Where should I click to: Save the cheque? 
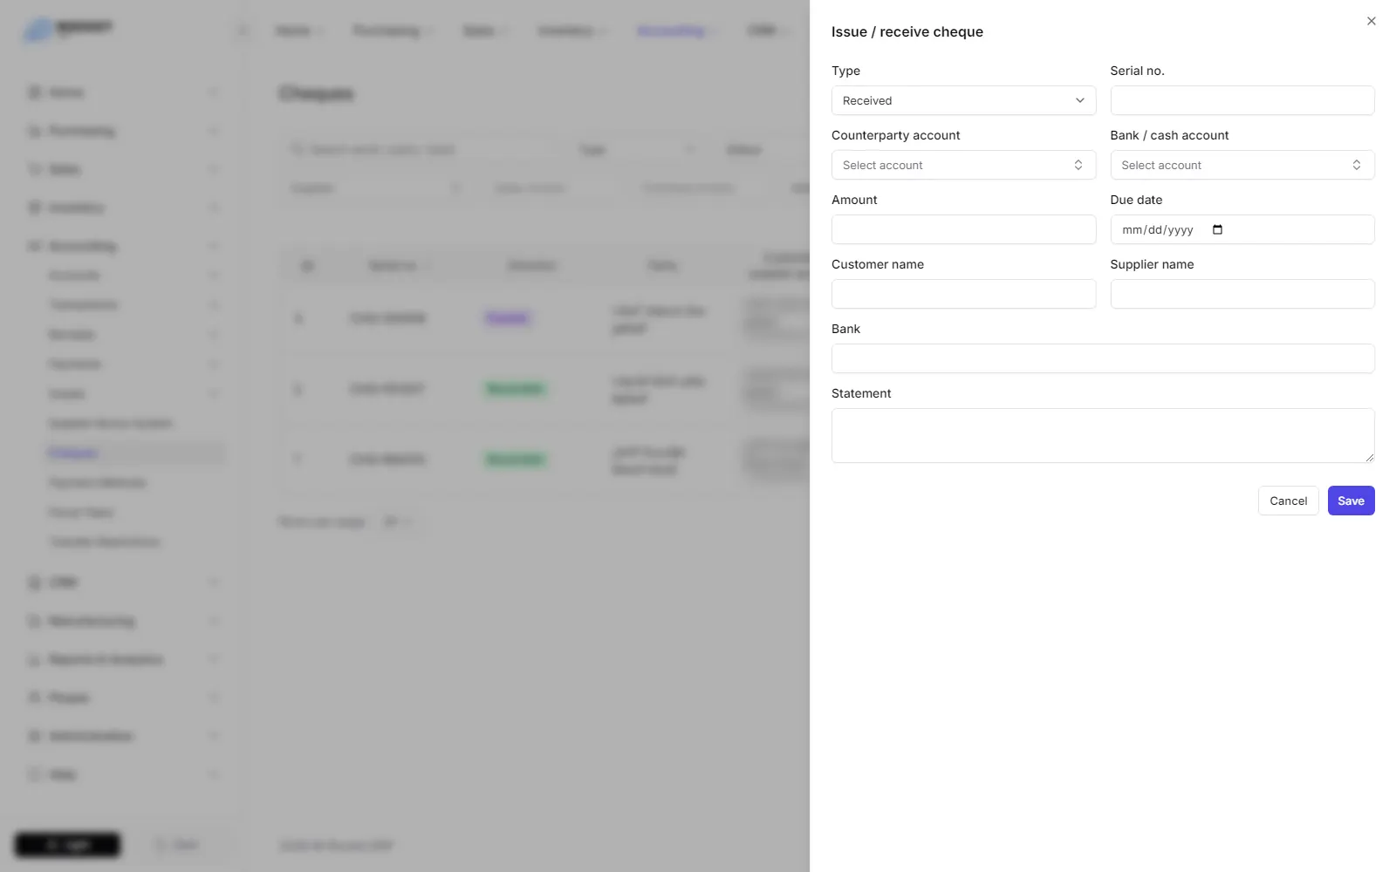(x=1351, y=501)
